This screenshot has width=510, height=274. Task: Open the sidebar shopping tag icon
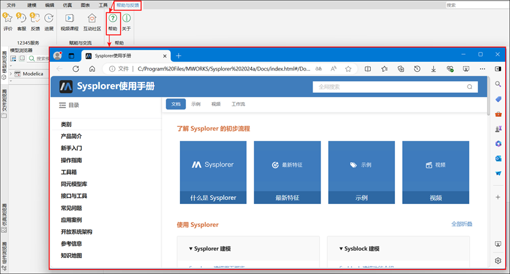(x=498, y=99)
